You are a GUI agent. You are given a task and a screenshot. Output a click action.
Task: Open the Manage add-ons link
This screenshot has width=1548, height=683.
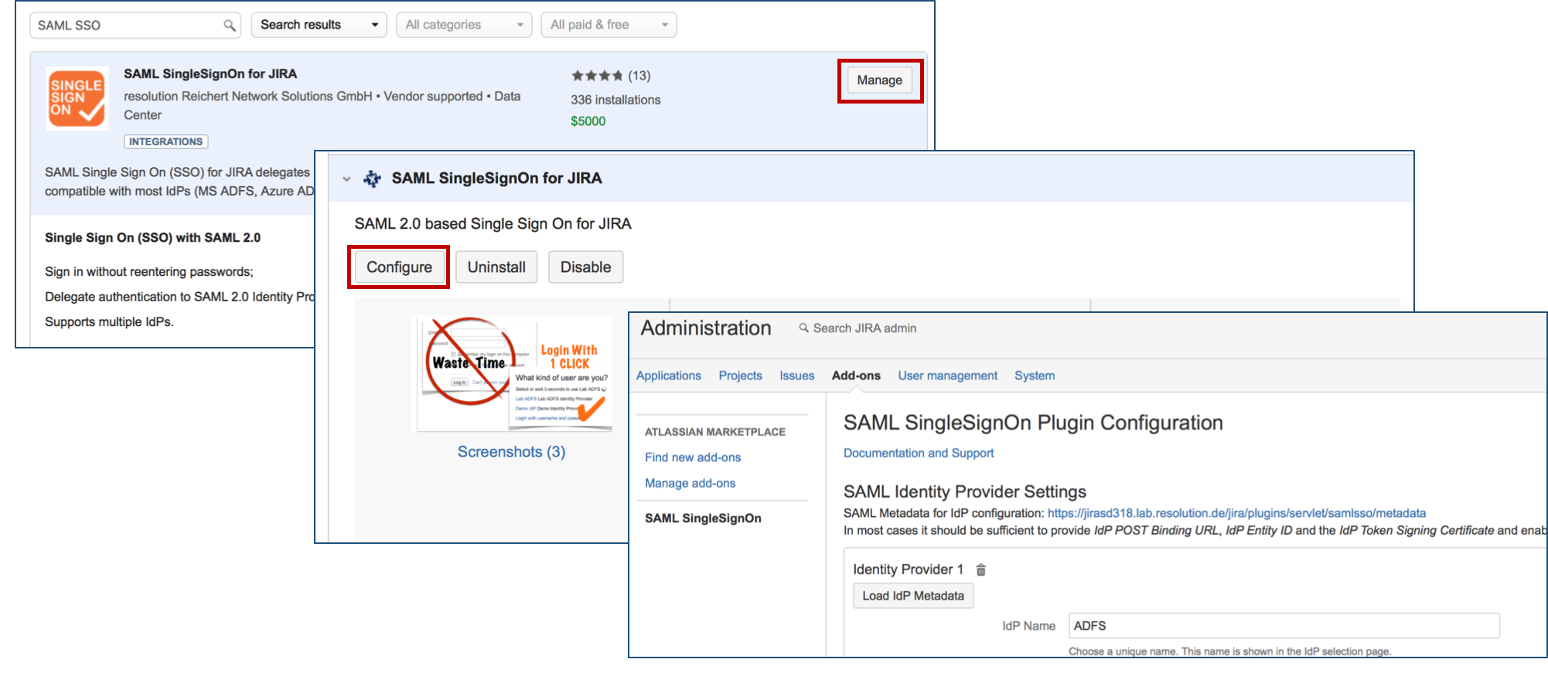click(x=690, y=483)
